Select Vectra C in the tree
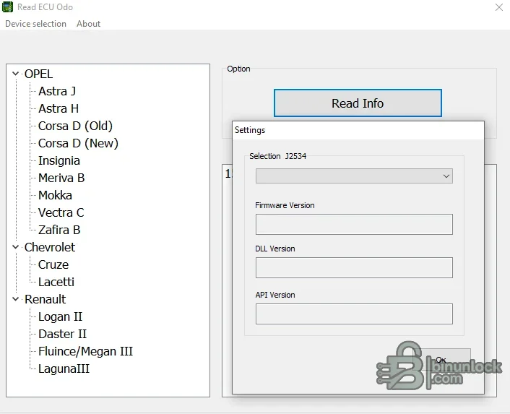 tap(61, 212)
